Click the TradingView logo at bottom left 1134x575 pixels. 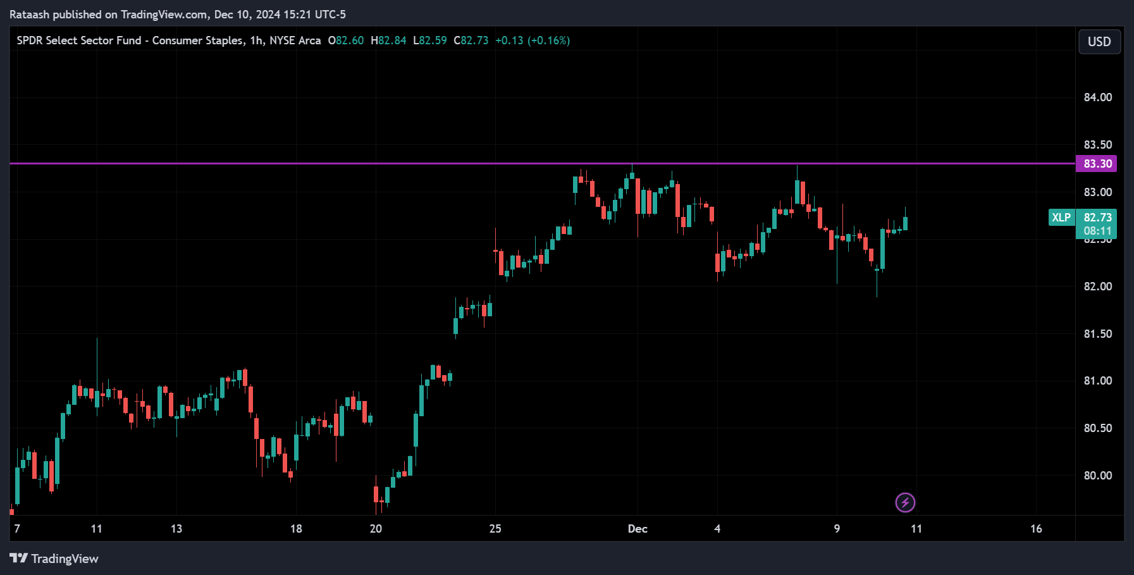tap(54, 559)
